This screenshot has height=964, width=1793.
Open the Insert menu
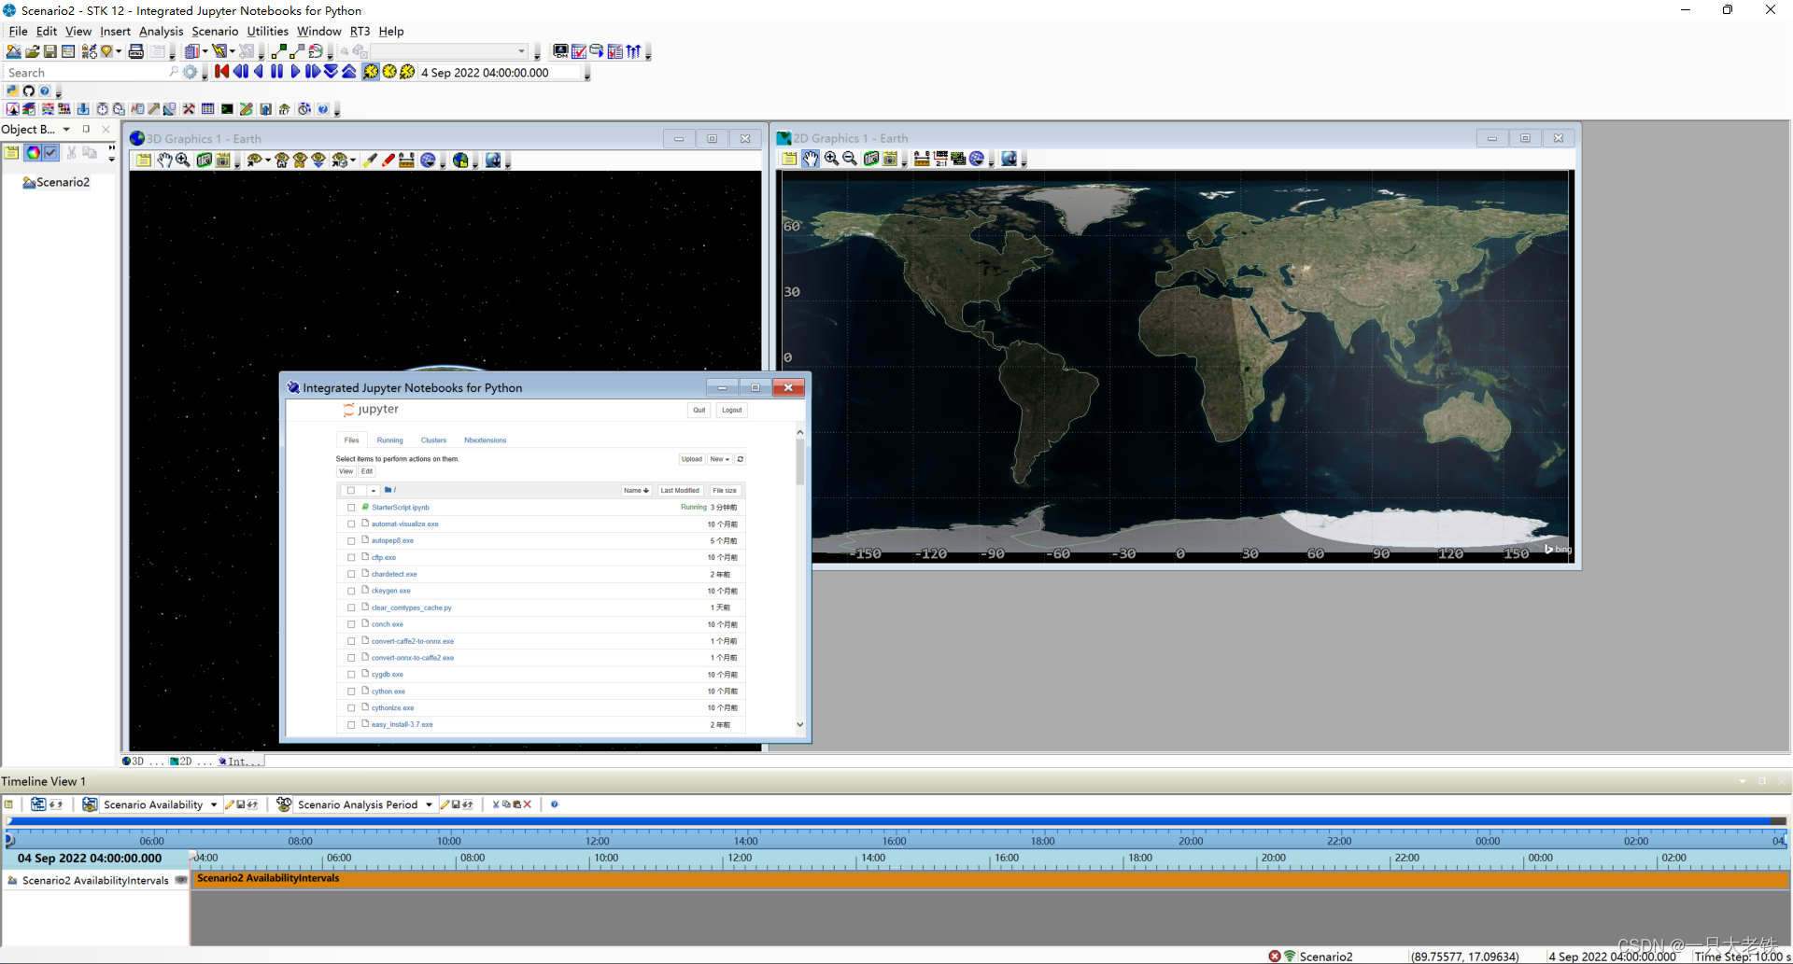(x=115, y=31)
